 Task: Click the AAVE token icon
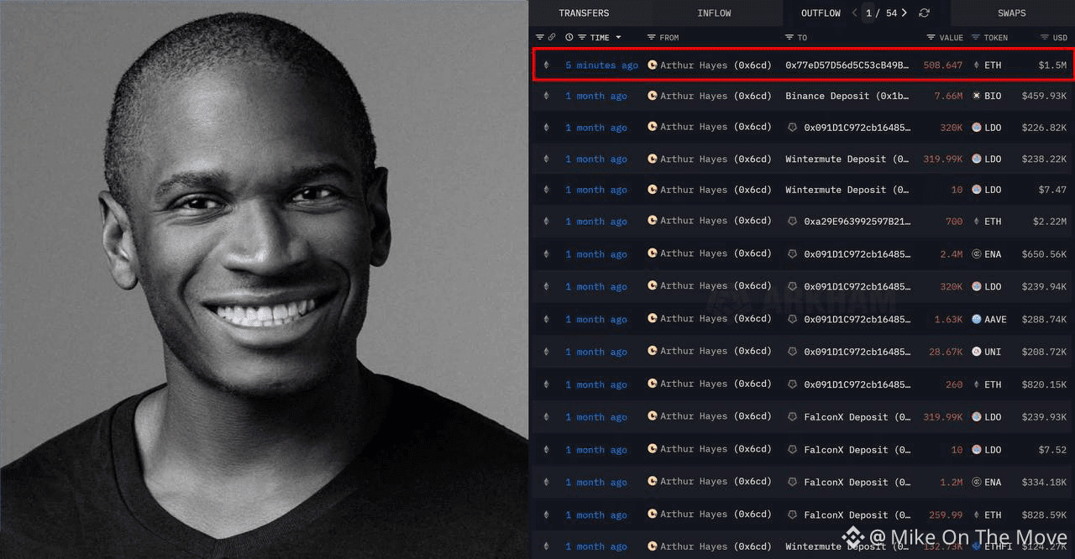(x=976, y=319)
